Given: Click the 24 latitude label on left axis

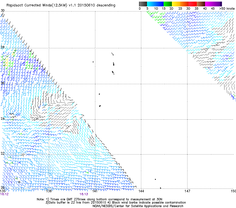Looking at the screenshot, I should 3,118.
